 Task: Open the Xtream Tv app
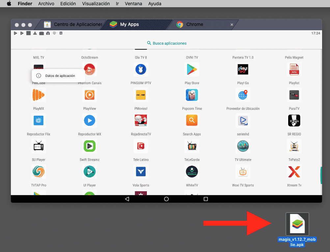tap(294, 172)
